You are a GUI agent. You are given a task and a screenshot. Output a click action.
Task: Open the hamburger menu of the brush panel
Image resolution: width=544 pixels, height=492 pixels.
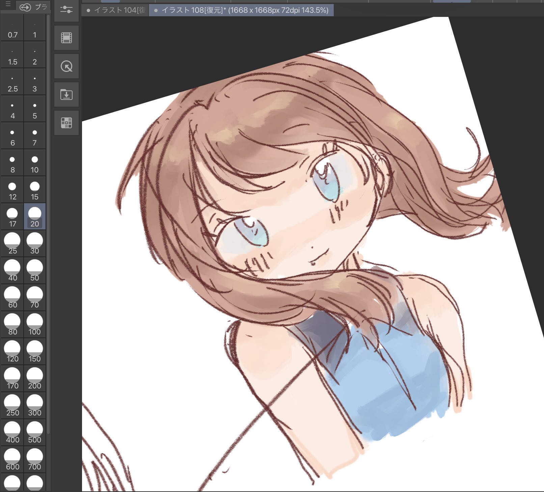[8, 5]
